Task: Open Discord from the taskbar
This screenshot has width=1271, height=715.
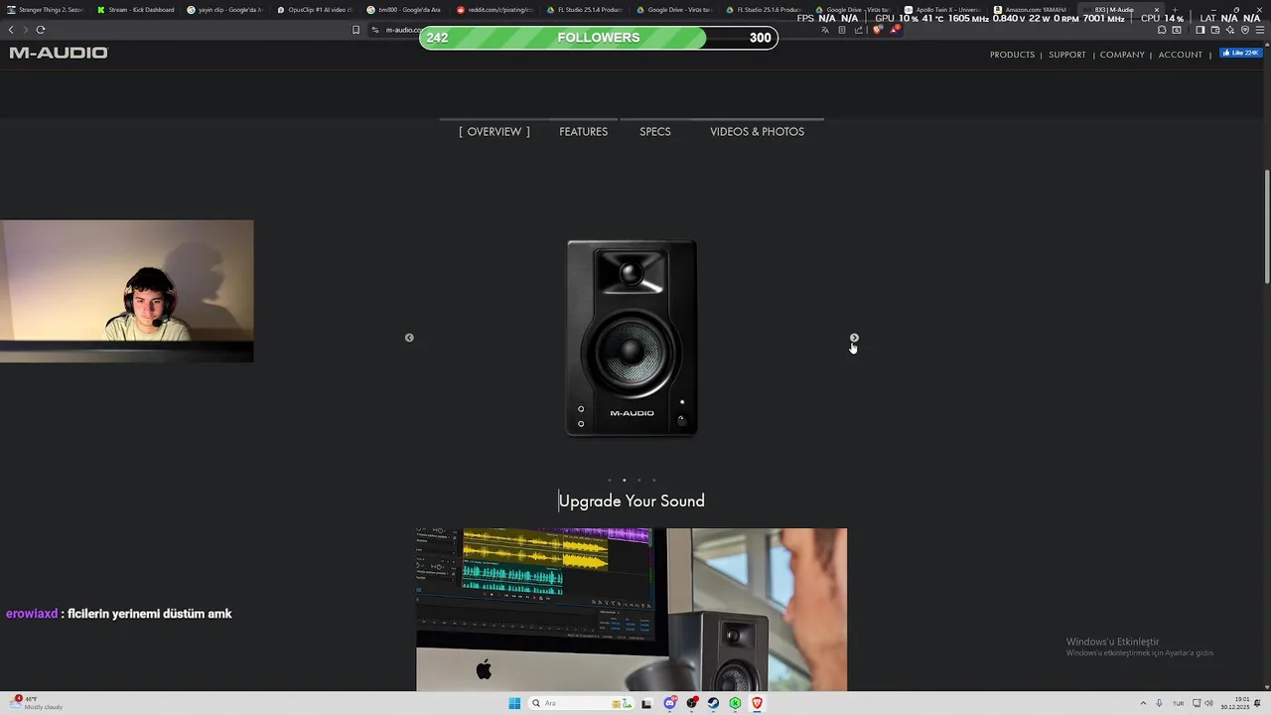Action: [670, 703]
